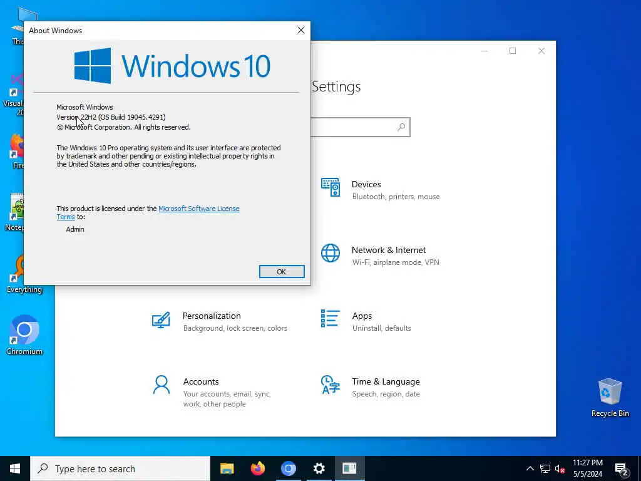Select 'Uninstall, defaults' description
The width and height of the screenshot is (641, 481).
click(x=381, y=328)
